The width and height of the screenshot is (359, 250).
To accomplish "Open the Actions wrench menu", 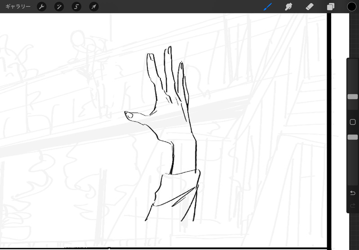I will coord(42,7).
